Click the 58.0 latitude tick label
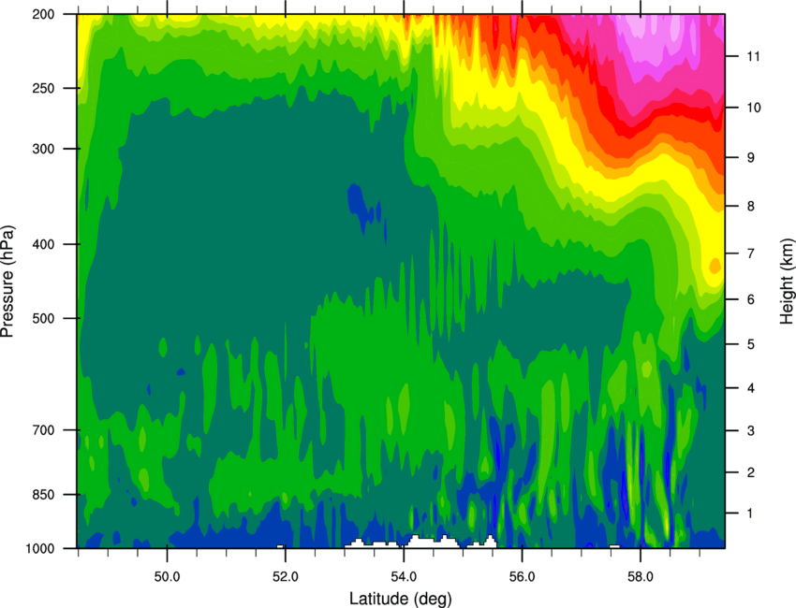The image size is (796, 608). point(641,577)
